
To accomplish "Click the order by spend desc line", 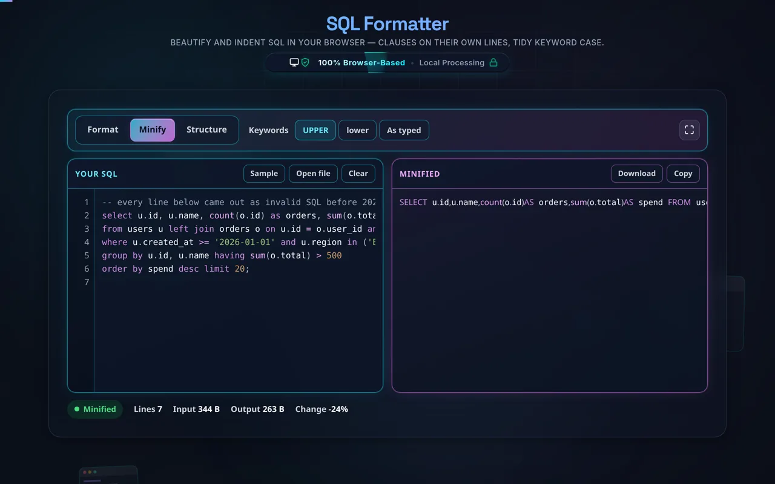I will click(176, 269).
